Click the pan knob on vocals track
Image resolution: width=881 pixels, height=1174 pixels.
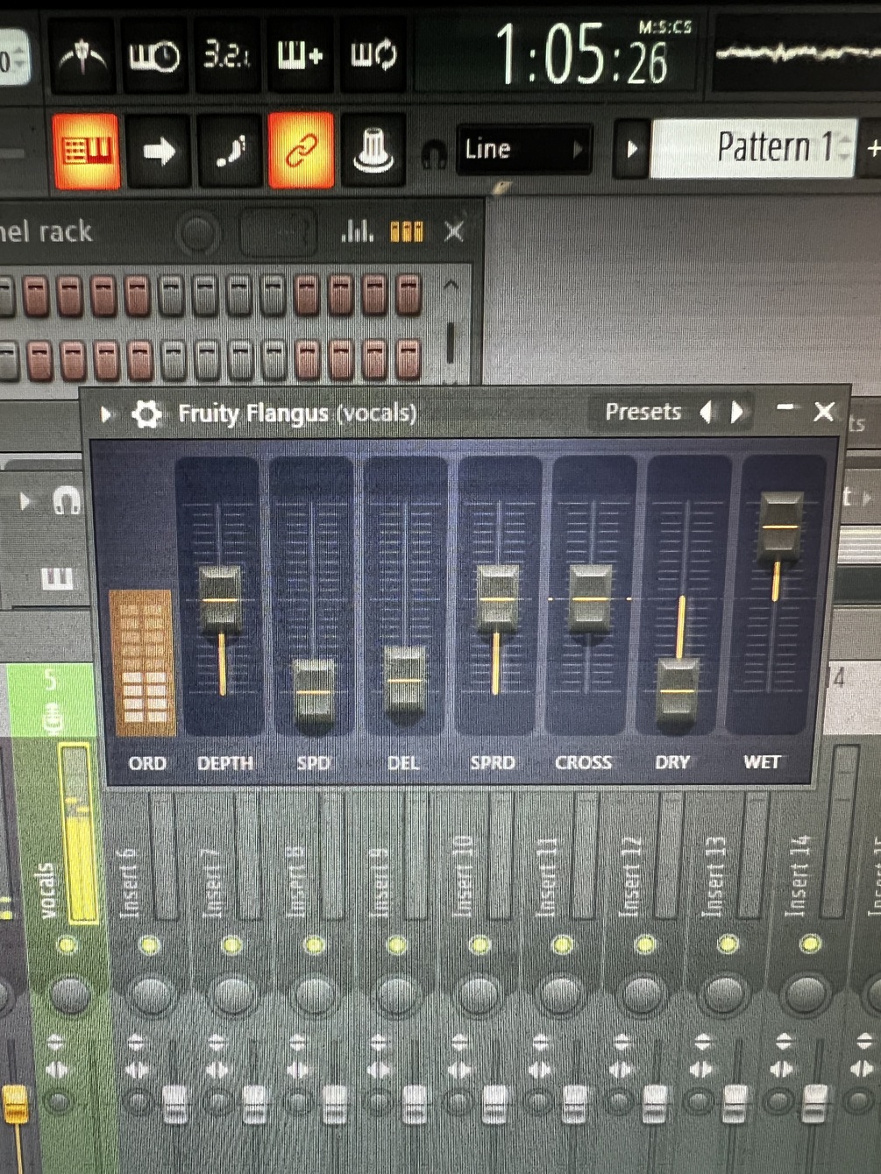click(69, 994)
